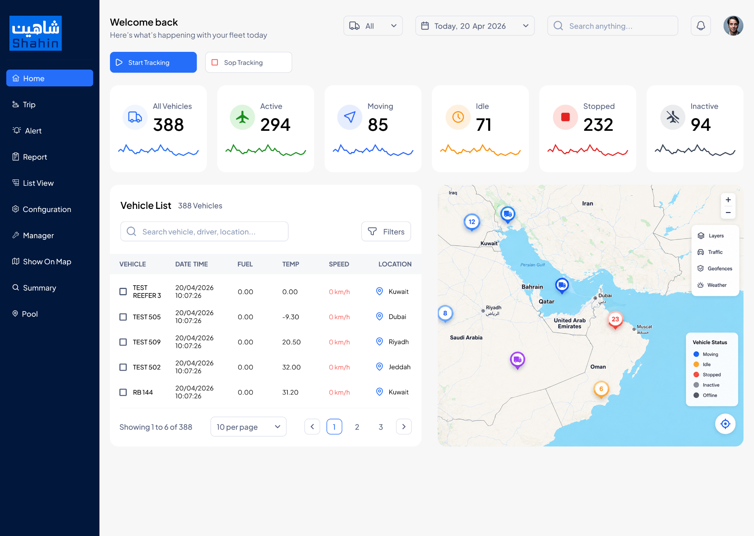This screenshot has width=754, height=536.
Task: Open the Today, 20 Apr 2026 date dropdown
Action: point(475,26)
